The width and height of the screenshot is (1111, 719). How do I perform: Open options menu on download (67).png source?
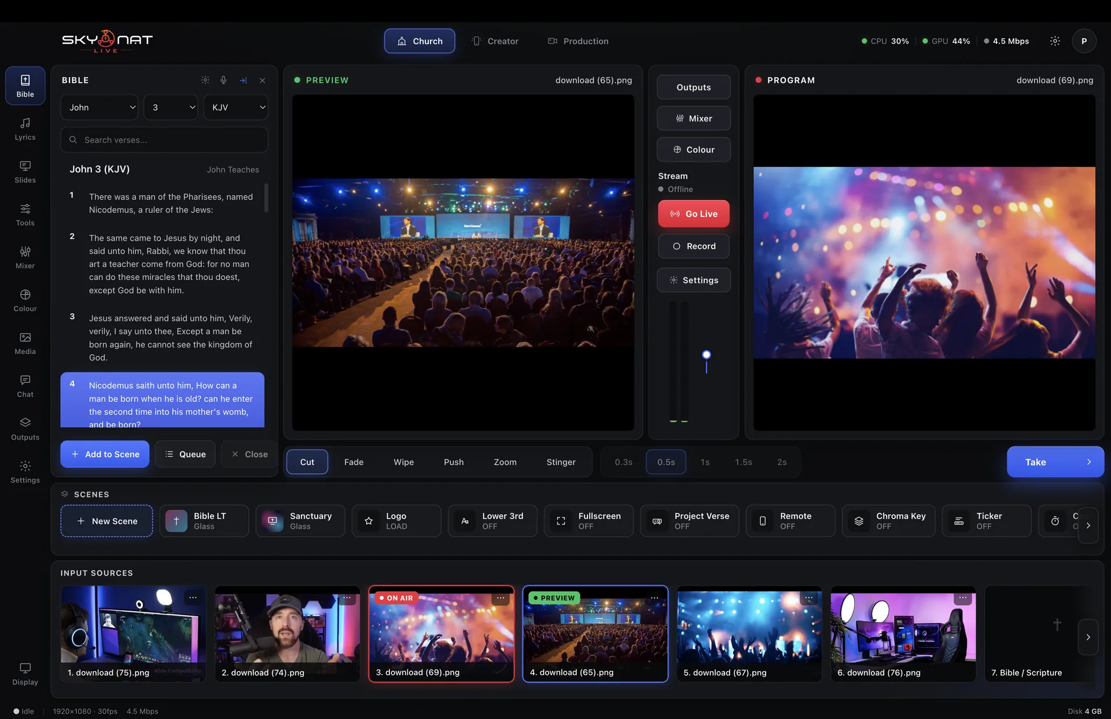(x=808, y=598)
